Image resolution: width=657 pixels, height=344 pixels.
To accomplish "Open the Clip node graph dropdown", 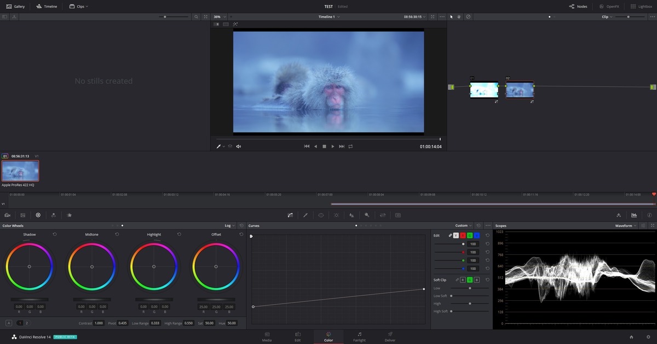I will point(607,17).
